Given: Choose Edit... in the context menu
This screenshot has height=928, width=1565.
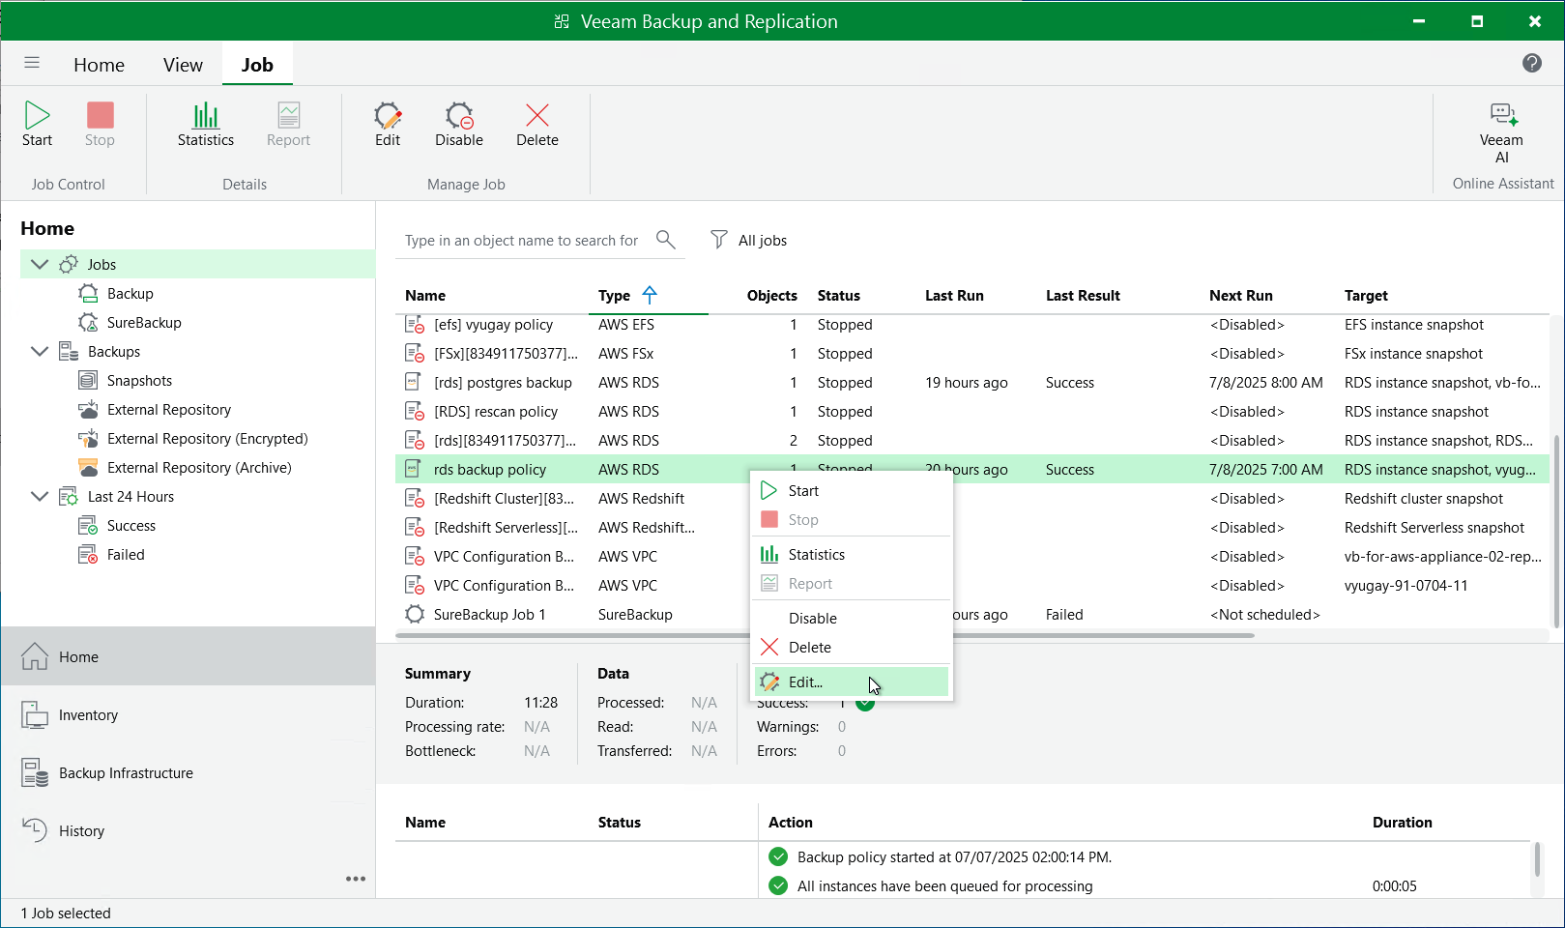Looking at the screenshot, I should pos(805,681).
